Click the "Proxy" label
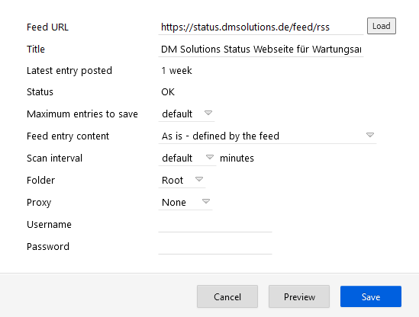This screenshot has height=317, width=419. [39, 203]
